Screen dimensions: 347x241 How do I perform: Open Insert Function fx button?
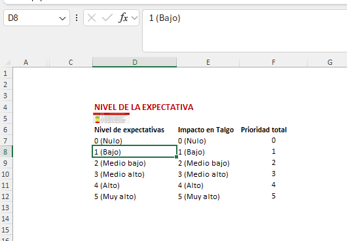pos(123,18)
